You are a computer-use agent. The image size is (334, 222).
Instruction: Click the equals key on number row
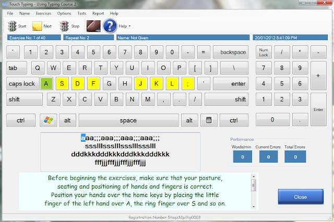[204, 52]
